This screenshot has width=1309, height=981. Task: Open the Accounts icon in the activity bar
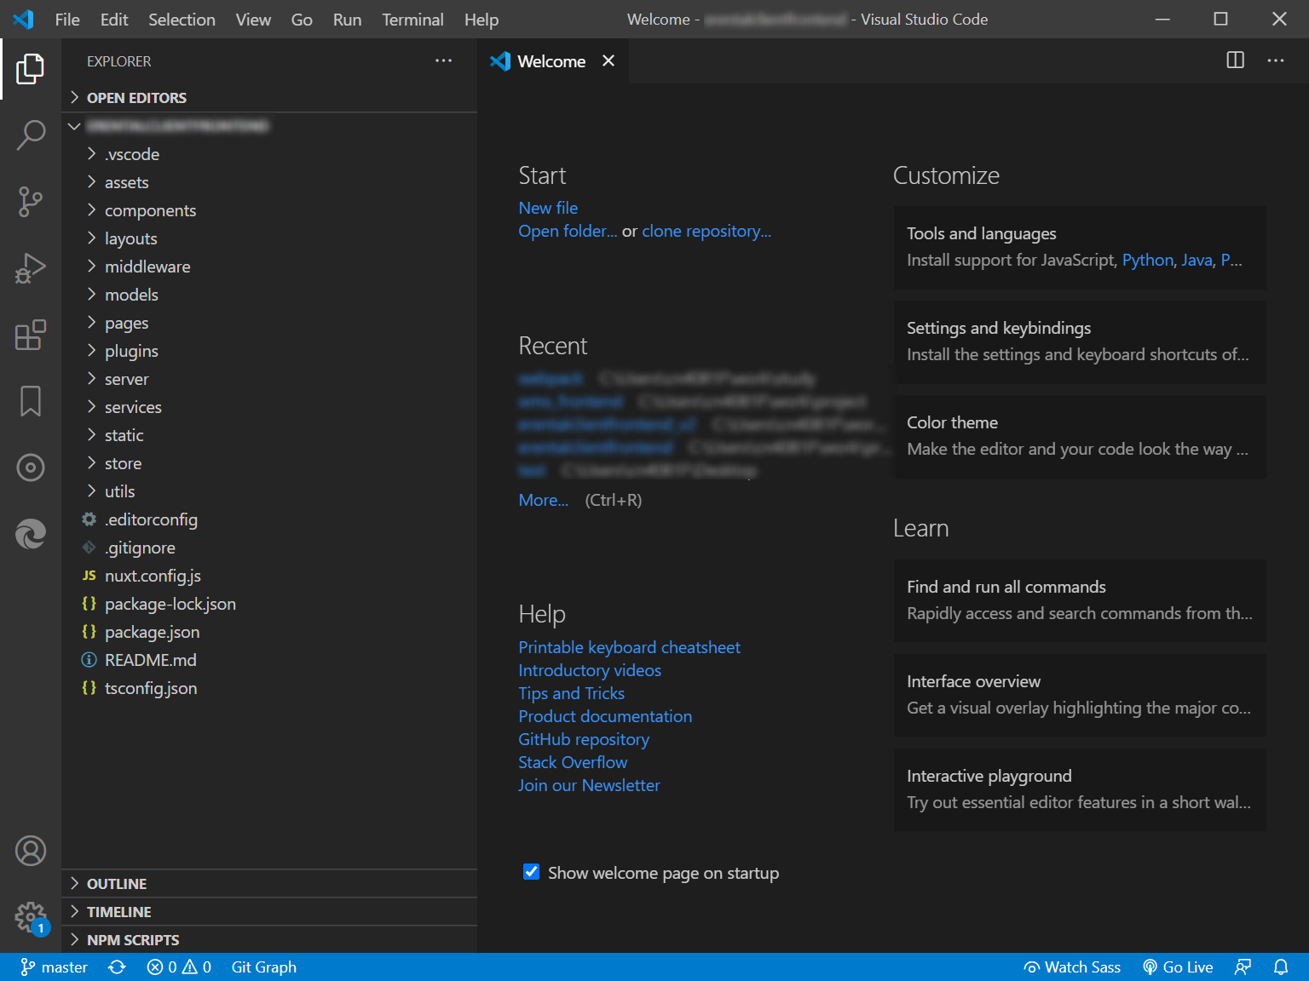(x=31, y=850)
